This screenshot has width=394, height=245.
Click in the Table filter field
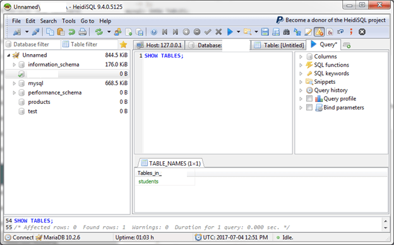(90, 44)
